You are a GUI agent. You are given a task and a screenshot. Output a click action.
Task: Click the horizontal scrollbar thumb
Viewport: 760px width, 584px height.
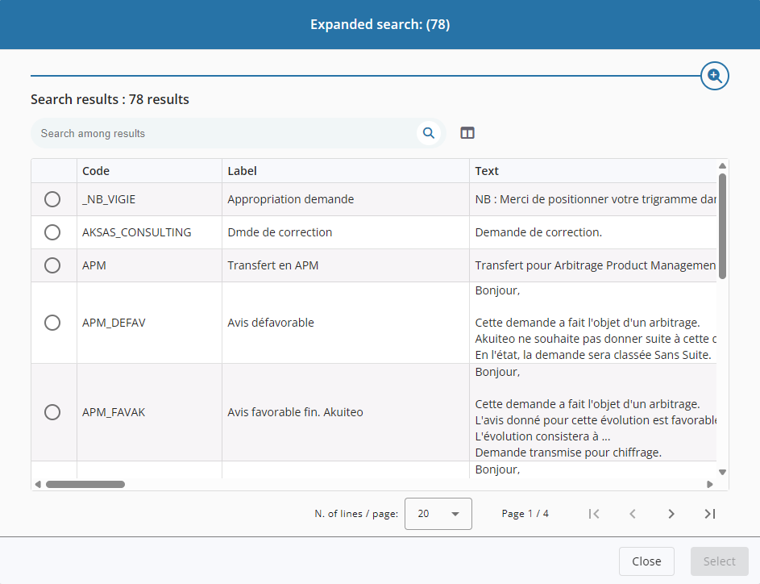click(x=85, y=485)
